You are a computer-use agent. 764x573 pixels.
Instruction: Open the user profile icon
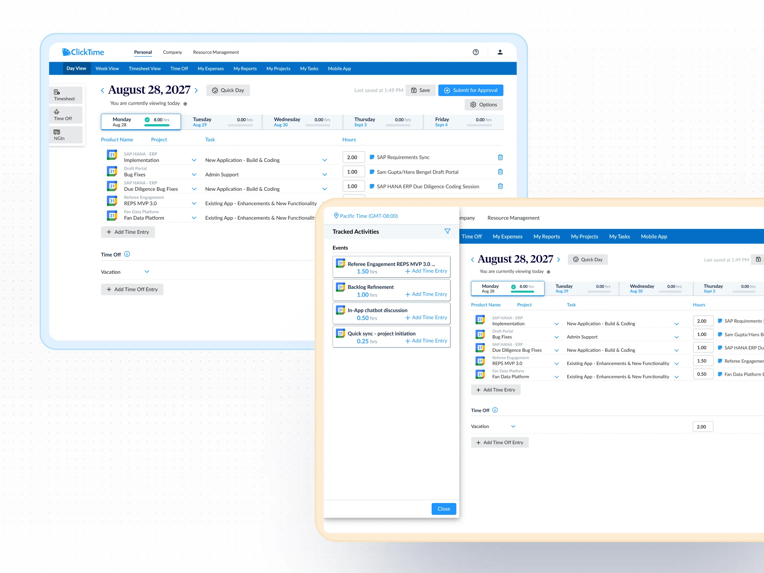500,52
